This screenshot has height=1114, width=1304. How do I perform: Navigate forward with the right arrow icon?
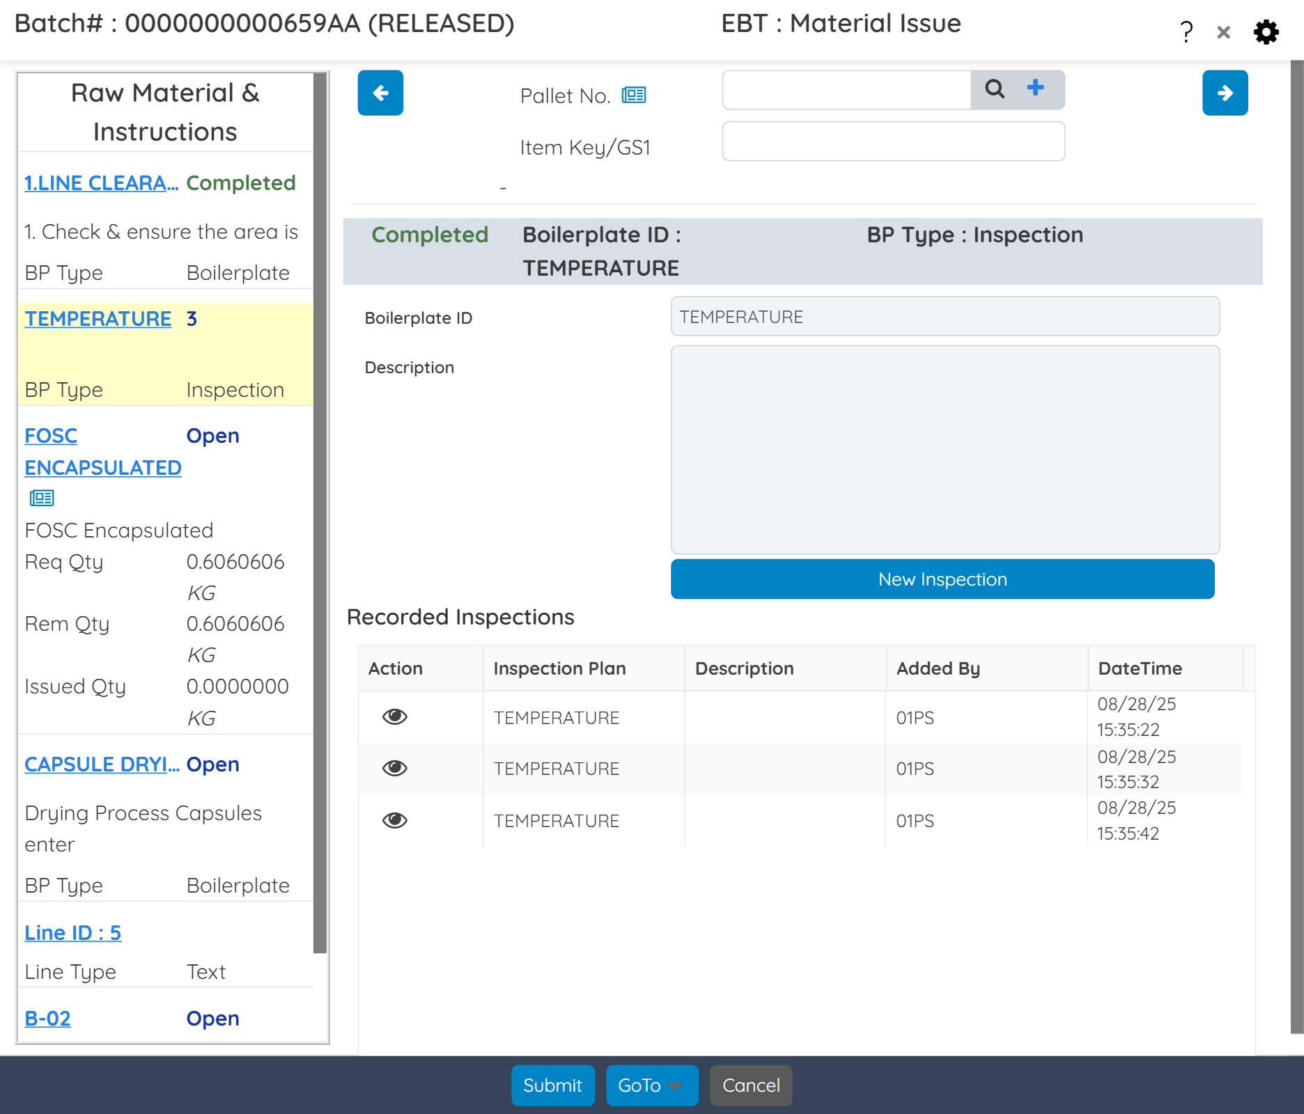point(1225,93)
